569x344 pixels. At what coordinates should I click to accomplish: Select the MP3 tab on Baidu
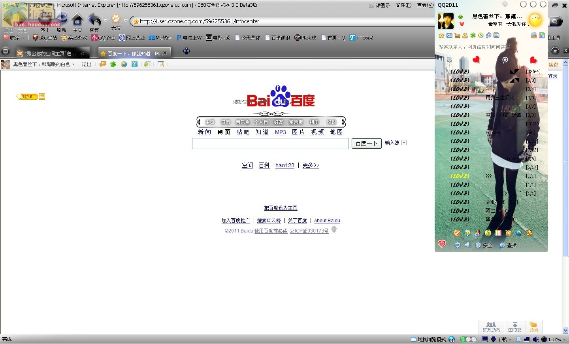(x=281, y=132)
